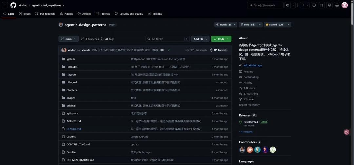Viewport: 354px width, 165px height.
Task: Open commit hash 6be7329
Action: point(190,50)
